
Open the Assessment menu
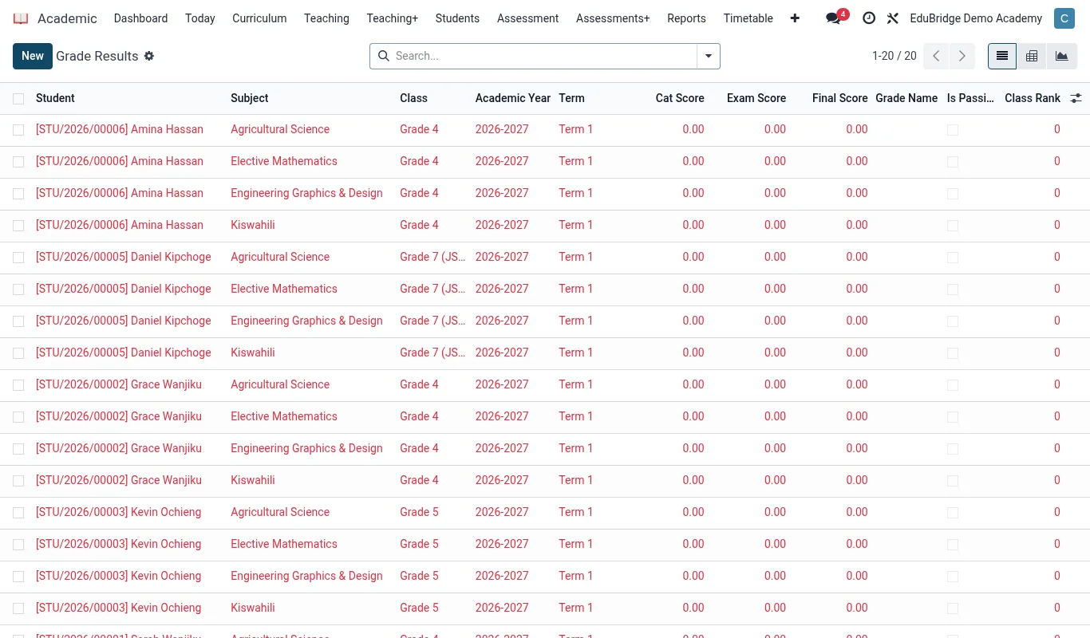(527, 18)
